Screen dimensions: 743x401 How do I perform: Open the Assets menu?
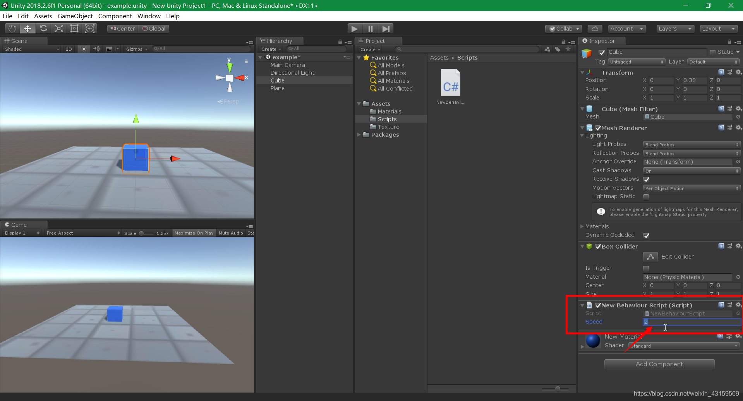43,16
